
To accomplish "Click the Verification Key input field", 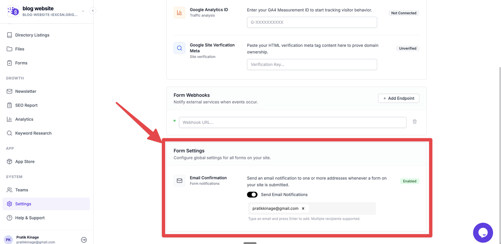I will point(312,64).
